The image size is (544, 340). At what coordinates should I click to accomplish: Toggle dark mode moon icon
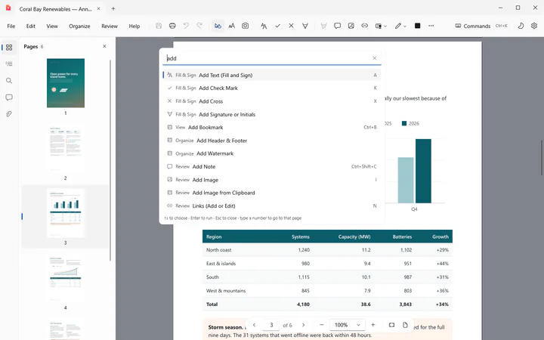[x=521, y=26]
